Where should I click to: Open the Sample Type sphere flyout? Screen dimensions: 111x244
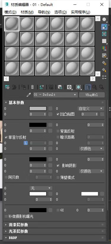(104, 19)
